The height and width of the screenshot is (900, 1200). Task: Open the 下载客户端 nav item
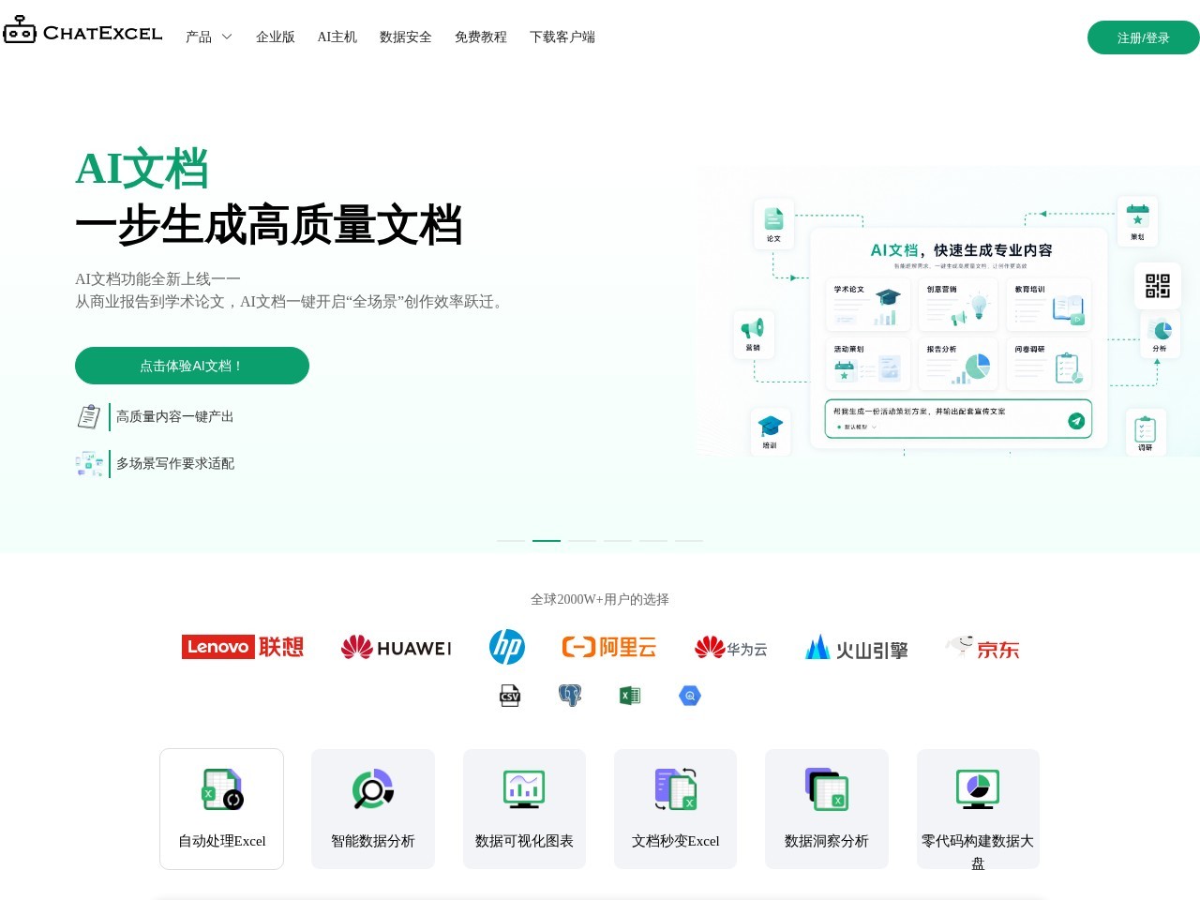coord(562,37)
